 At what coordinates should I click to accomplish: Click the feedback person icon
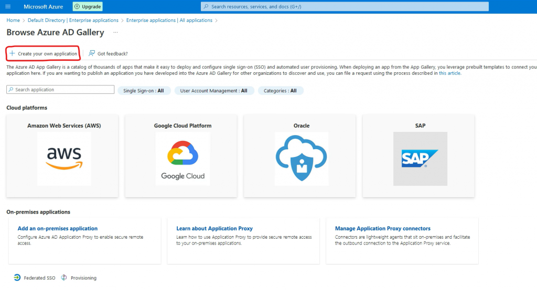pos(91,53)
